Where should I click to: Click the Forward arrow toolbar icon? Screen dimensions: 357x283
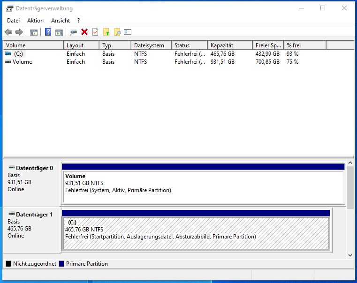point(19,32)
